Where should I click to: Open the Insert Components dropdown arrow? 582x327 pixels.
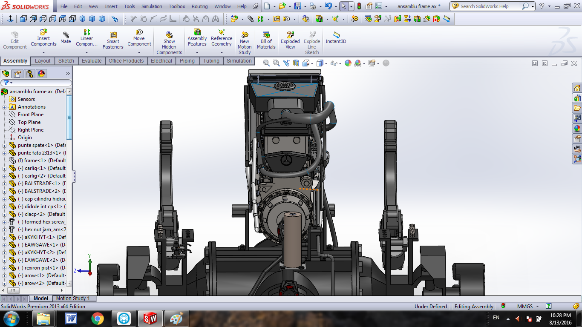pyautogui.click(x=43, y=52)
